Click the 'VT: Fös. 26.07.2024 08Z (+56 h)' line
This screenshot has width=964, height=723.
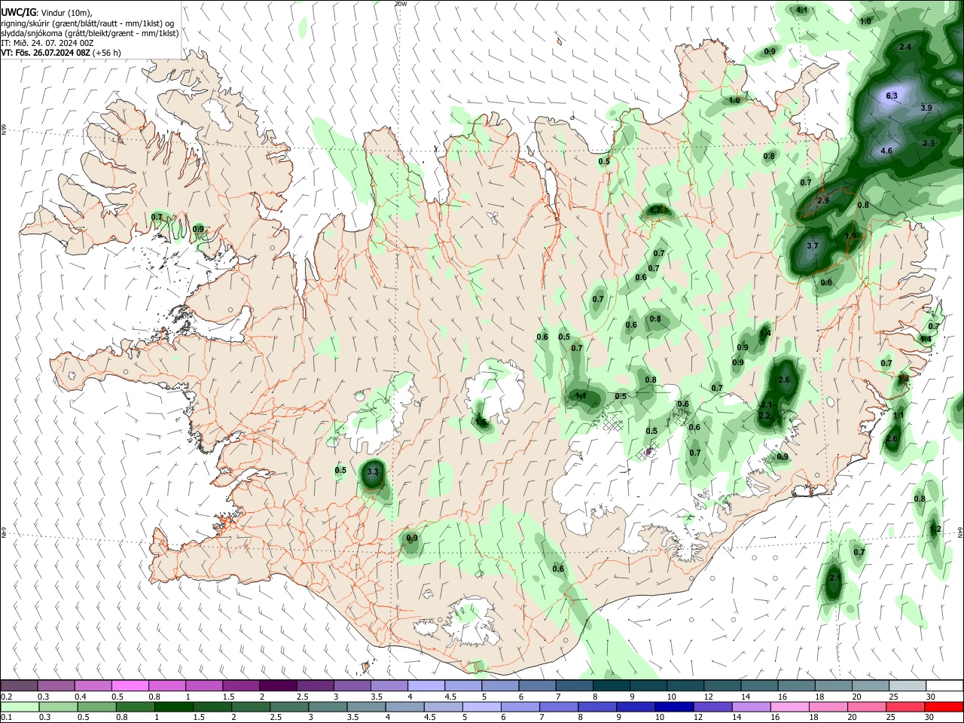click(61, 53)
